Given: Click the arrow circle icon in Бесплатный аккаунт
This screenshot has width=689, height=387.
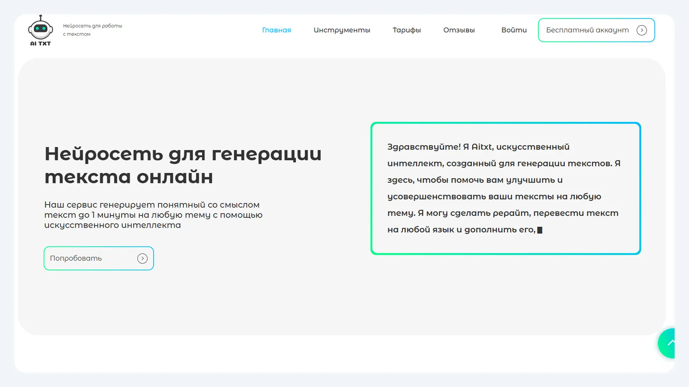Looking at the screenshot, I should point(642,30).
